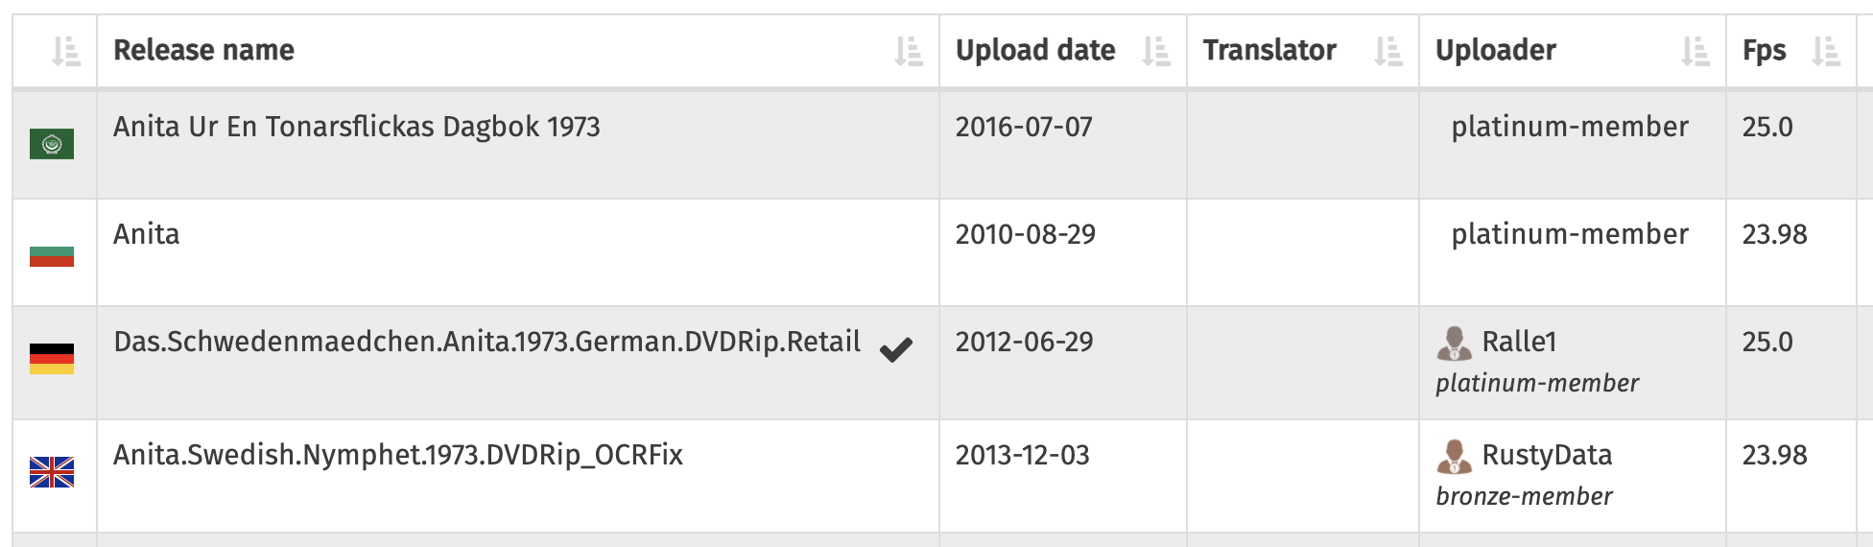Viewport: 1873px width, 547px height.
Task: Visit uploader RustyData's profile
Action: point(1547,455)
